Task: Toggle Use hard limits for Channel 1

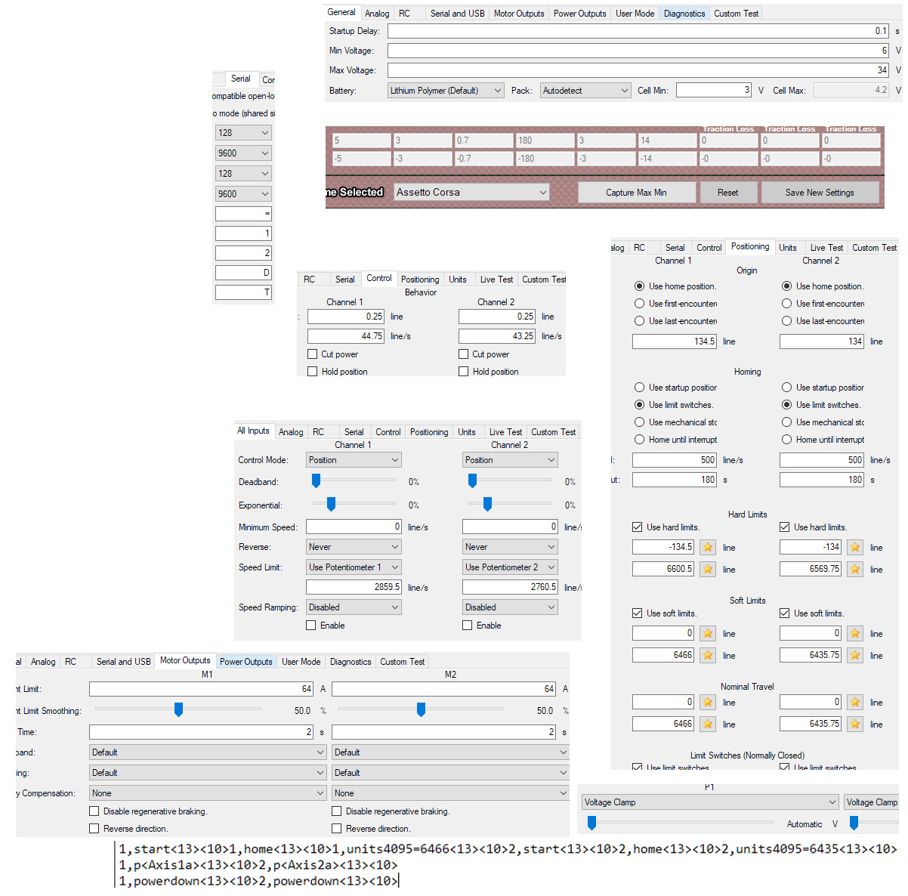Action: pyautogui.click(x=637, y=527)
